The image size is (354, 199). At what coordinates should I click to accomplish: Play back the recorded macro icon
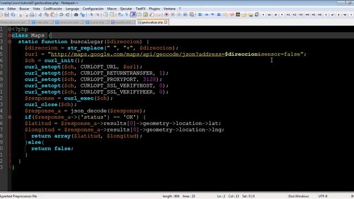pos(179,15)
